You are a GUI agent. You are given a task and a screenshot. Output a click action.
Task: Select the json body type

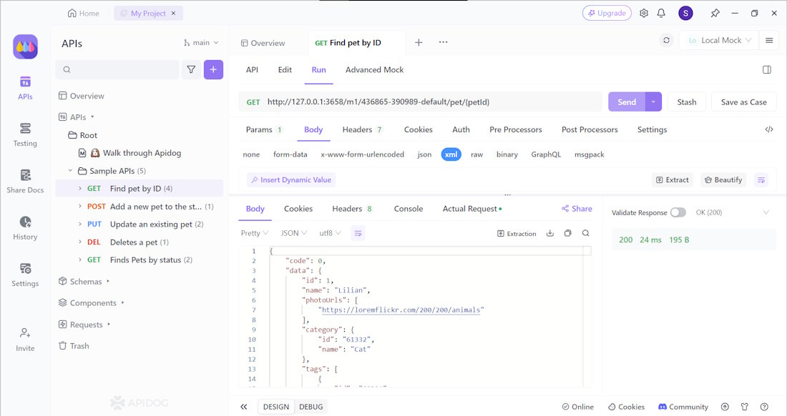[x=424, y=154]
